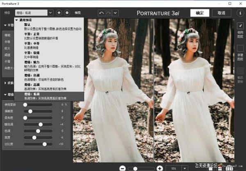Screen dimensions: 246x171
Task: Click the zoom in plus icon
Action: click(x=159, y=168)
